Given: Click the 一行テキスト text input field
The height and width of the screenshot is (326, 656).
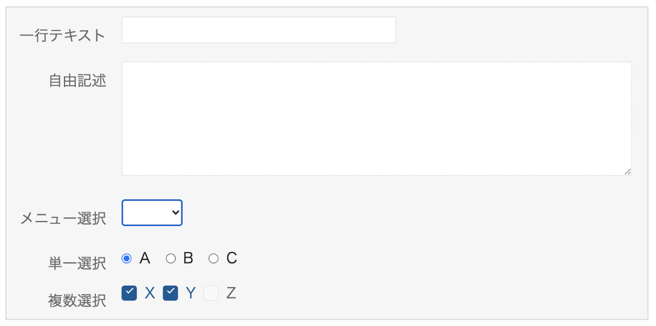Looking at the screenshot, I should point(259,30).
